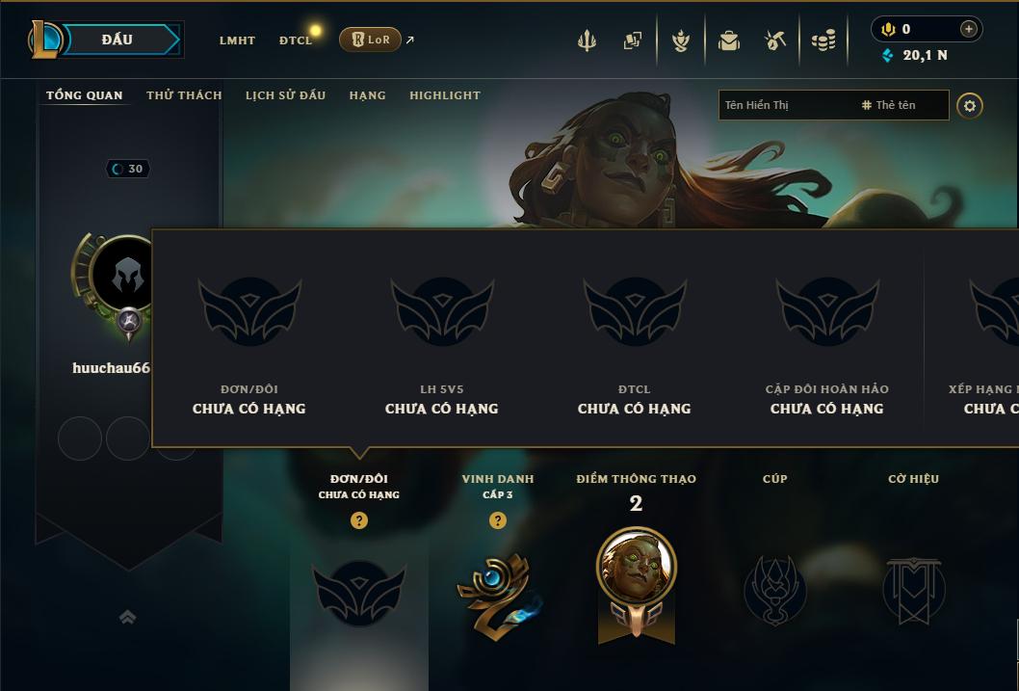
Task: Expand the profile panel double chevron
Action: click(128, 617)
